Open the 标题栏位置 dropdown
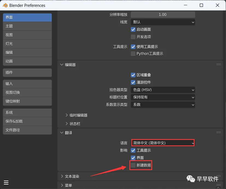 pos(163,97)
